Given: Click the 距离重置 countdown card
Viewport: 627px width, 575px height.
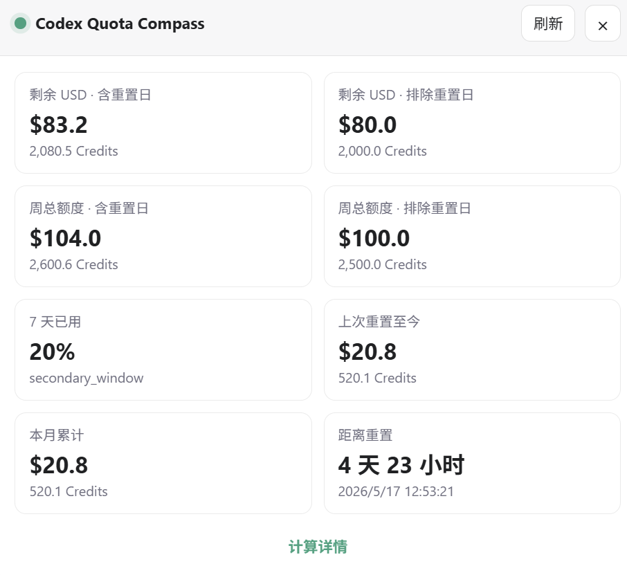Looking at the screenshot, I should [x=472, y=464].
